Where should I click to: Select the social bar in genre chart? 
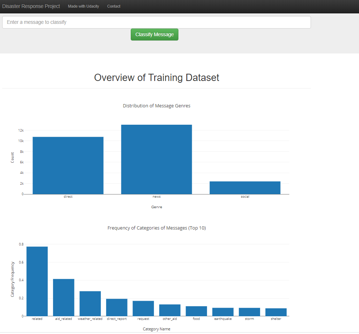[x=245, y=188]
